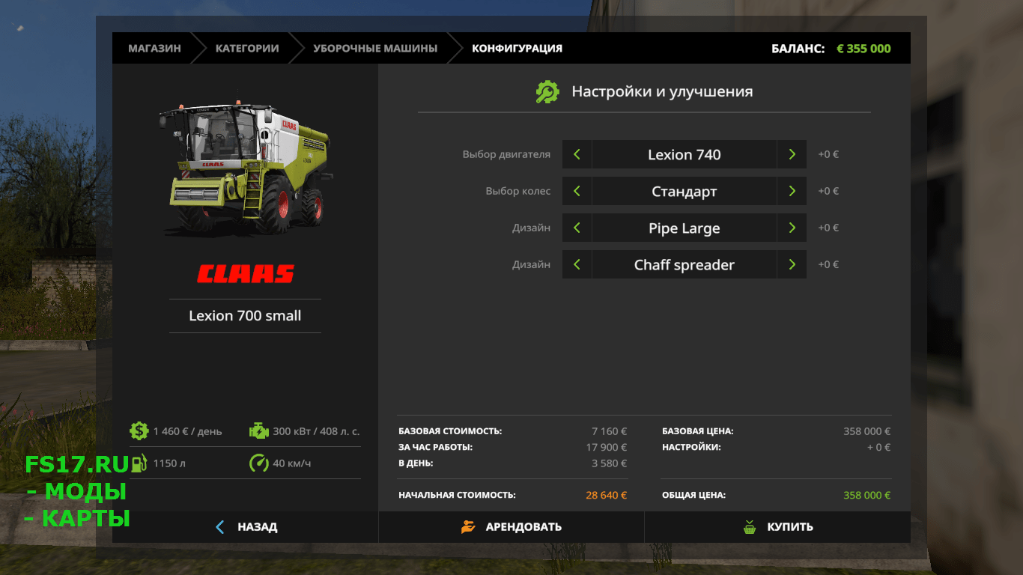Open the УБОРОЧНЫЕ МАШИНЫ breadcrumb tab
Screen dimensions: 1023x575
(375, 48)
